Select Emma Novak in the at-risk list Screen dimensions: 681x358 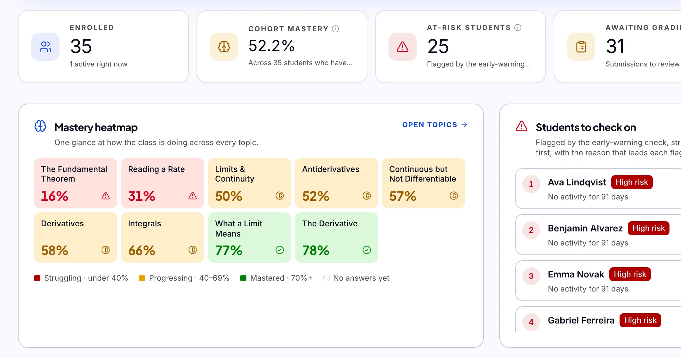click(x=598, y=281)
